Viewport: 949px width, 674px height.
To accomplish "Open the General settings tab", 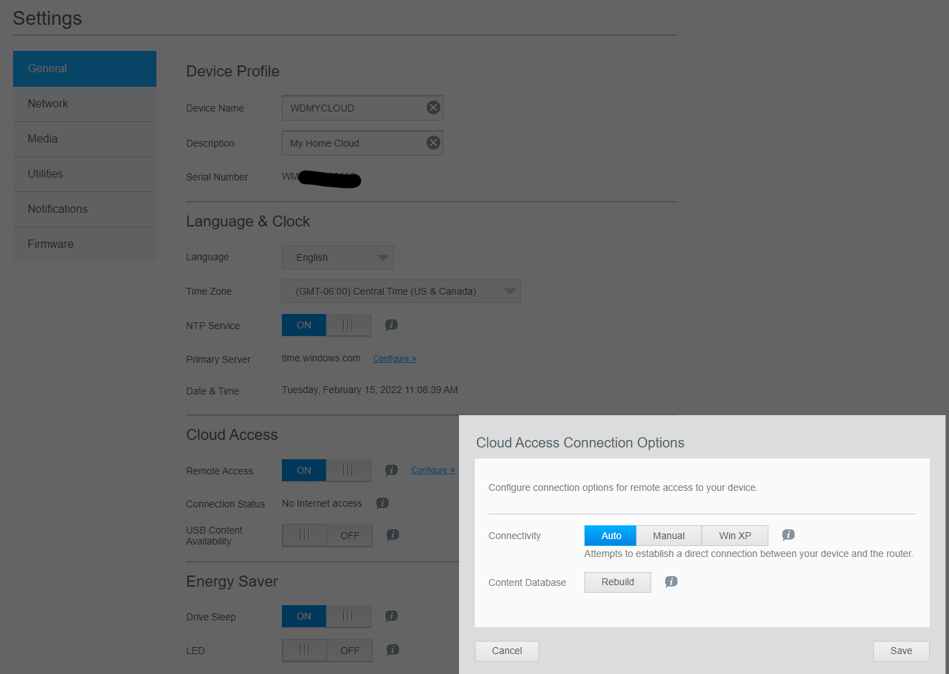I will [85, 69].
